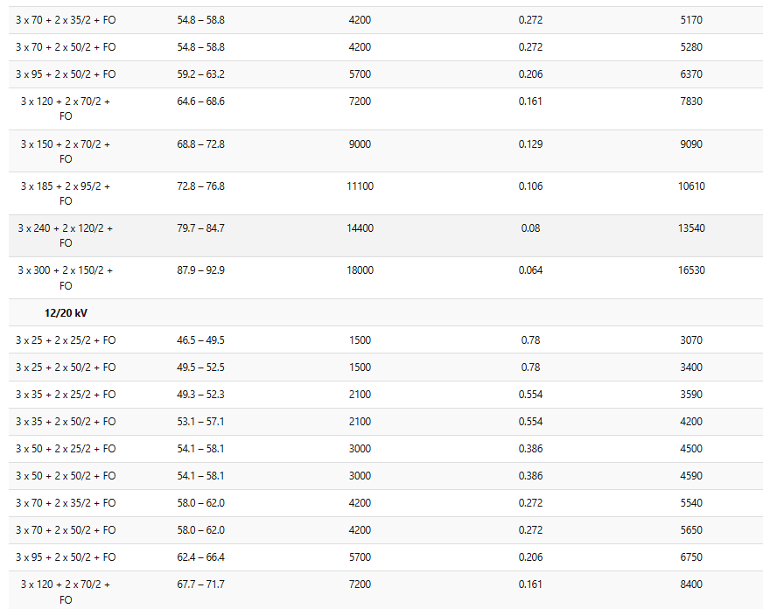Click the value 9000 in the 3 x 150 row
This screenshot has width=770, height=609.
tap(360, 144)
